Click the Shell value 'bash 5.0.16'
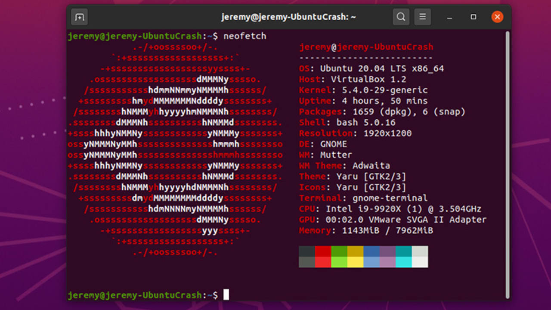551x310 pixels. (x=366, y=122)
